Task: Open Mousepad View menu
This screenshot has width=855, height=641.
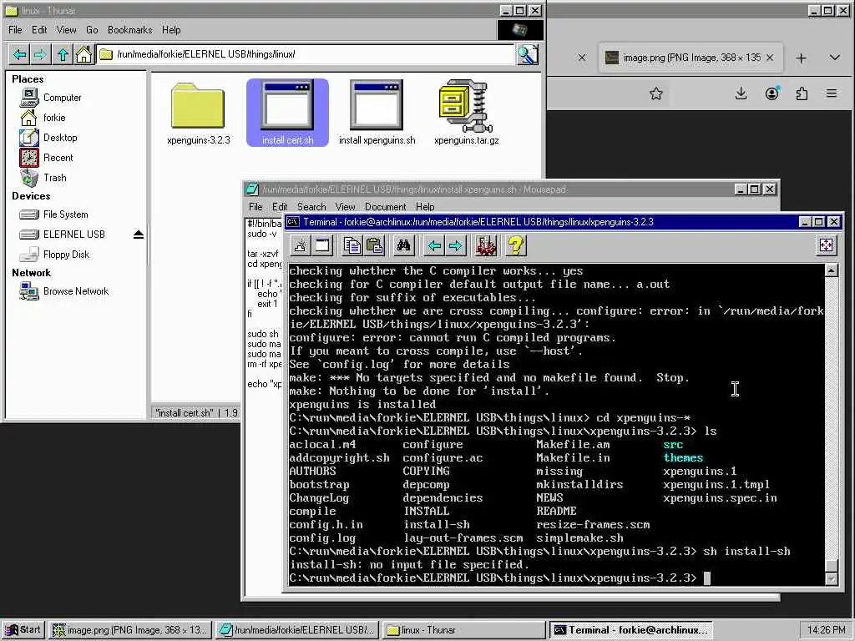Action: click(x=345, y=207)
